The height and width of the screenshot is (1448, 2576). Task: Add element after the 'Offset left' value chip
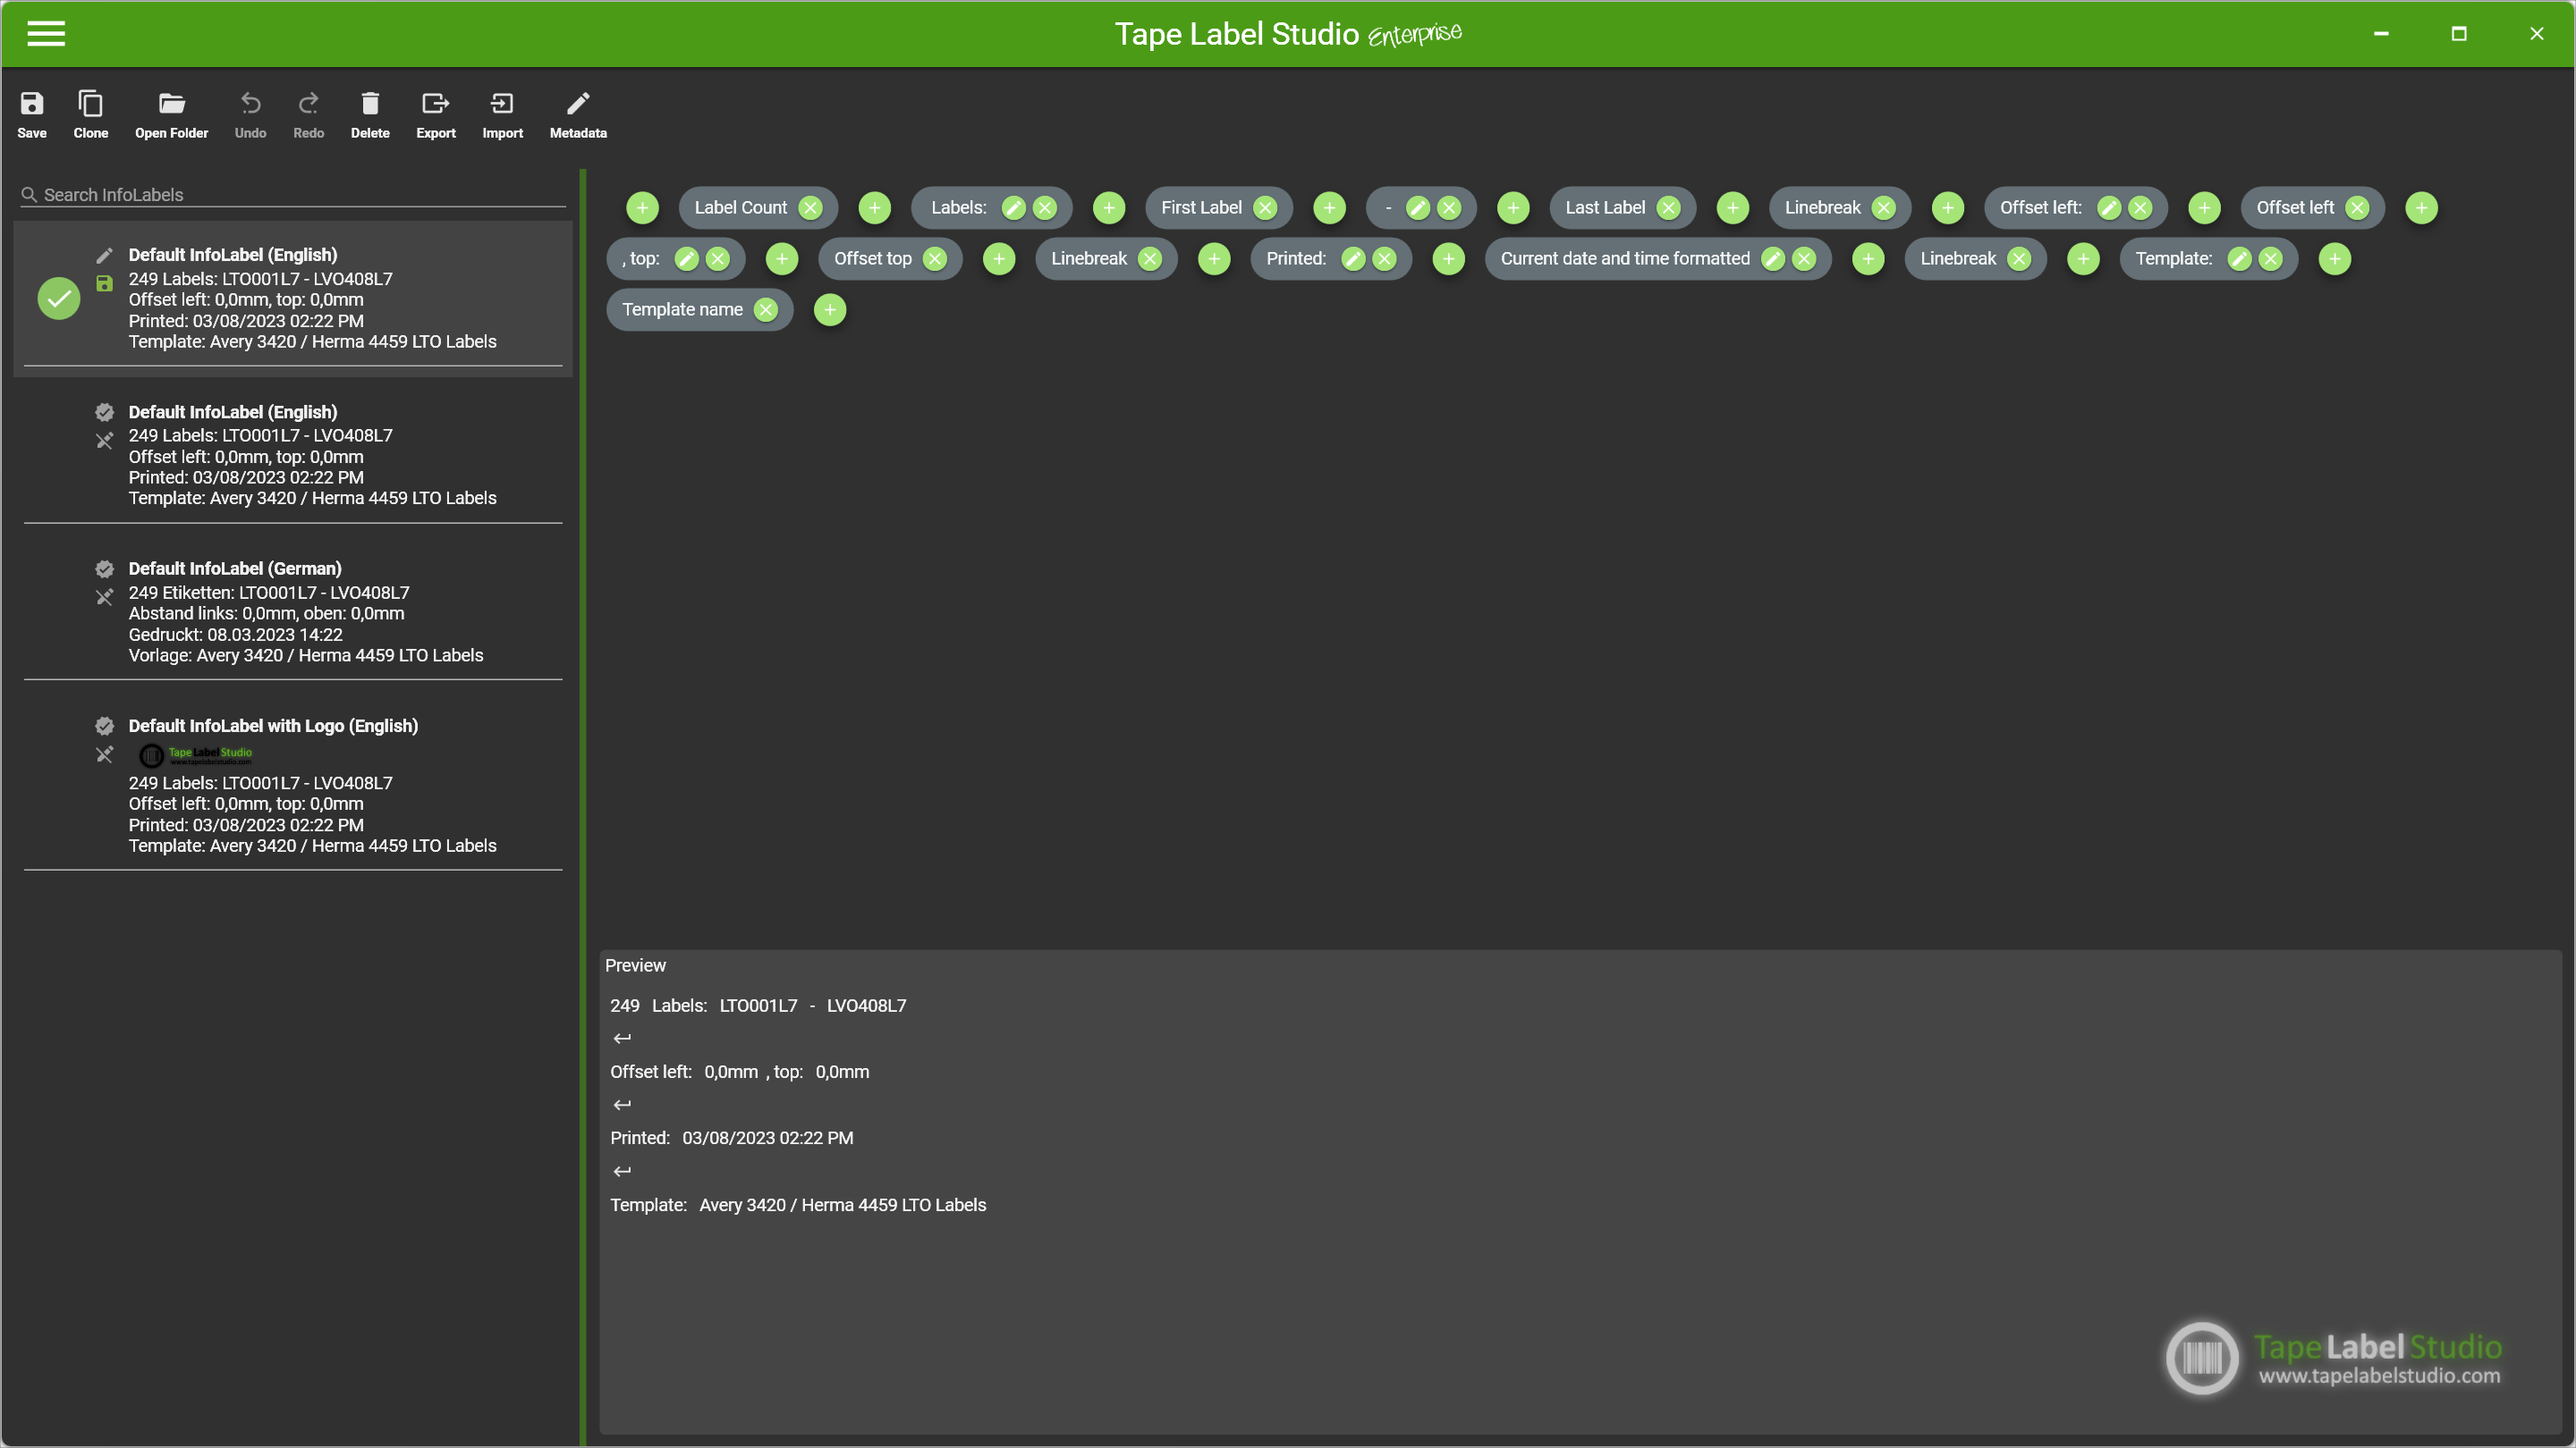pos(2421,208)
